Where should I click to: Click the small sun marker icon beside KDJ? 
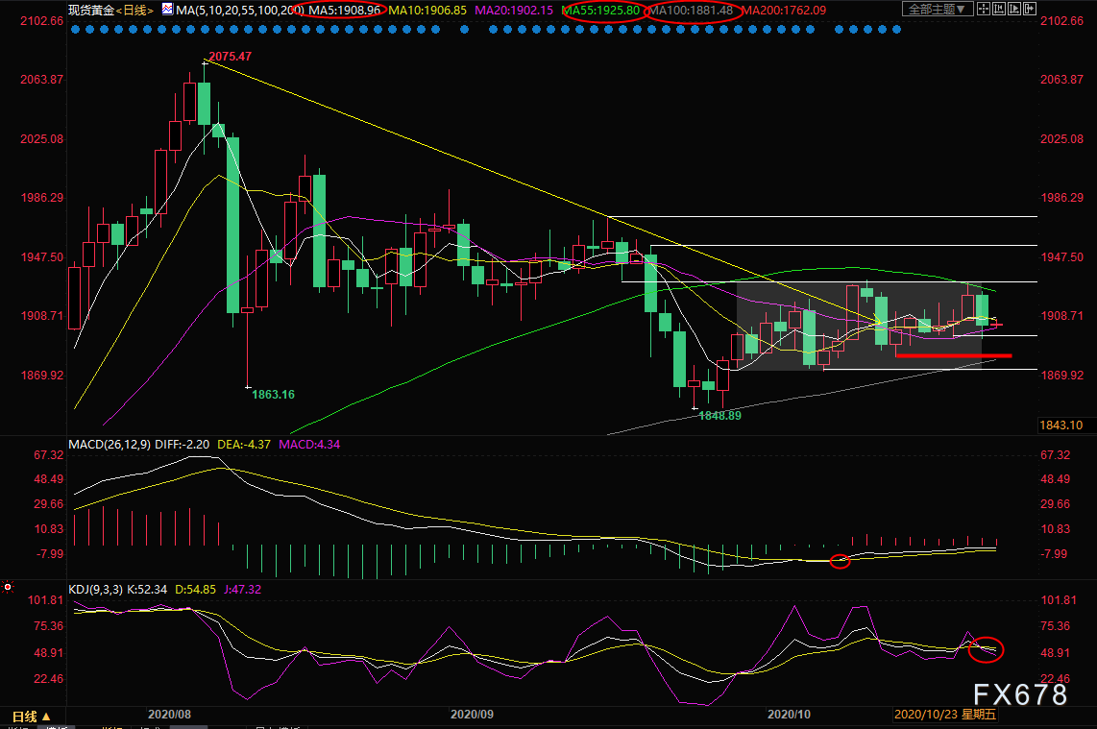point(8,587)
